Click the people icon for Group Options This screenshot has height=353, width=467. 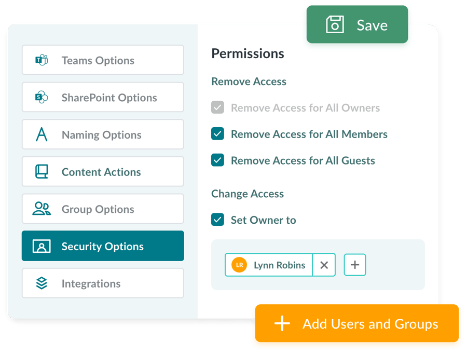(42, 209)
